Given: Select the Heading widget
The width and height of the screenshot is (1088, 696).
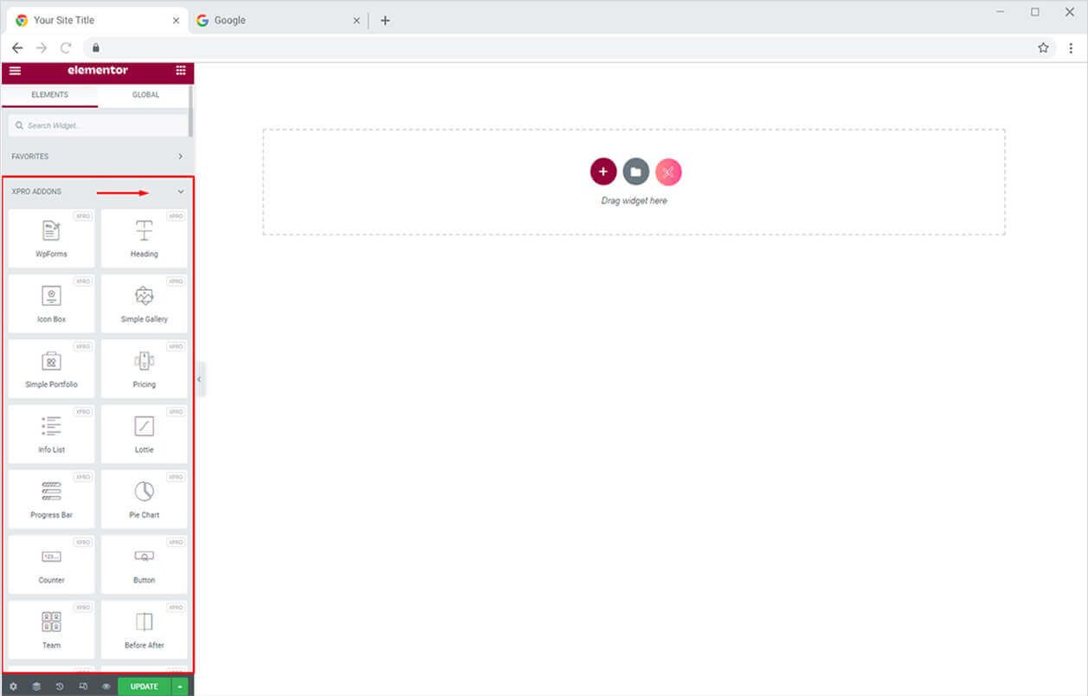Looking at the screenshot, I should tap(144, 238).
